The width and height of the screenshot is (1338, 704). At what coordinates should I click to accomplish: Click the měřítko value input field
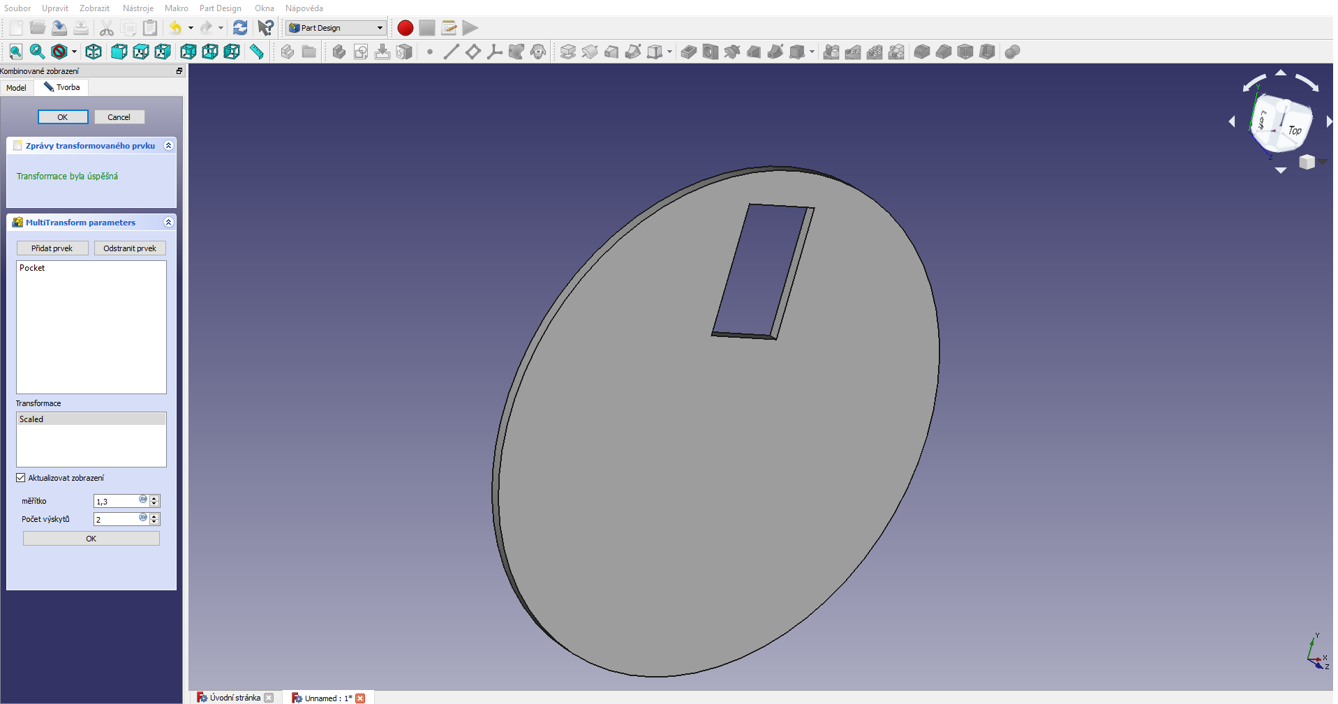tap(115, 501)
